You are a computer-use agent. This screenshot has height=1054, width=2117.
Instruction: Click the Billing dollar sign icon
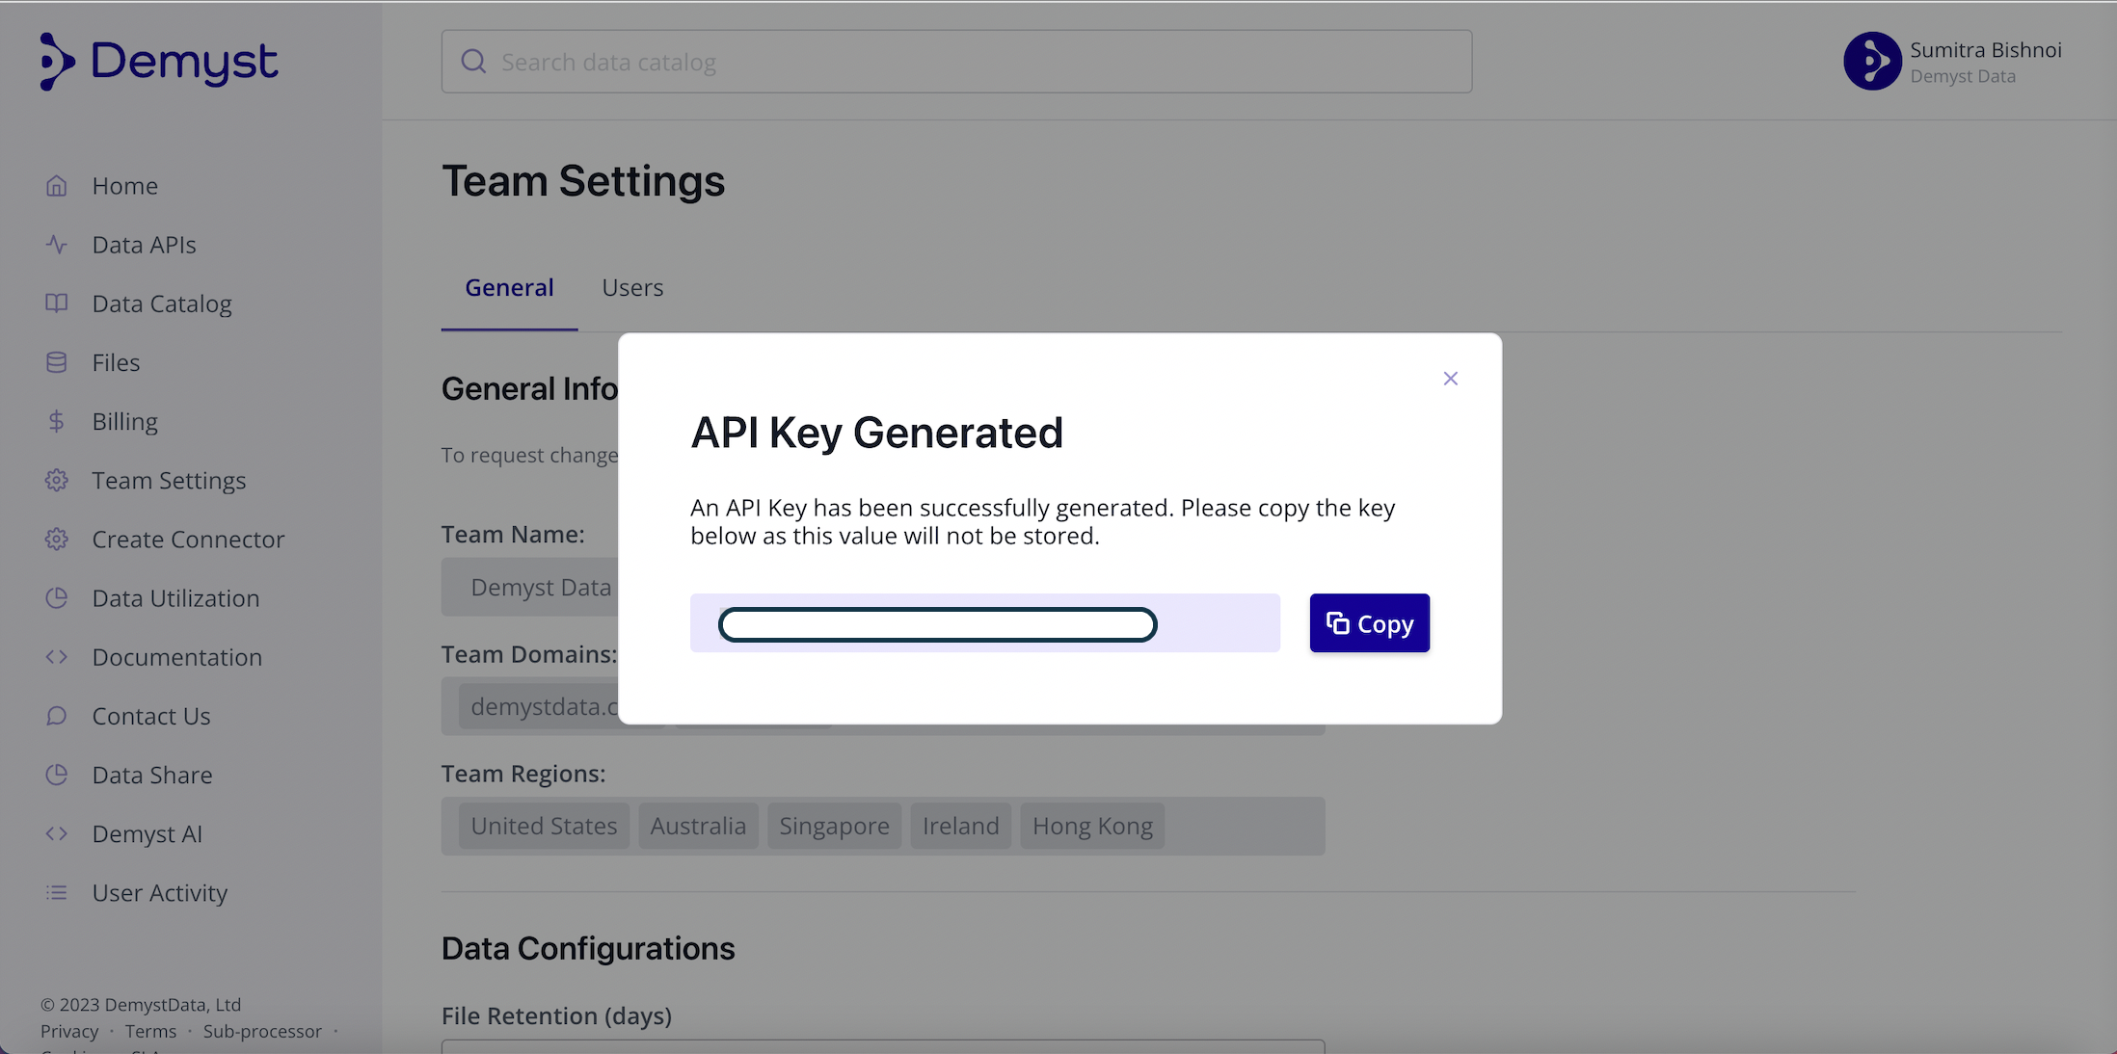57,421
